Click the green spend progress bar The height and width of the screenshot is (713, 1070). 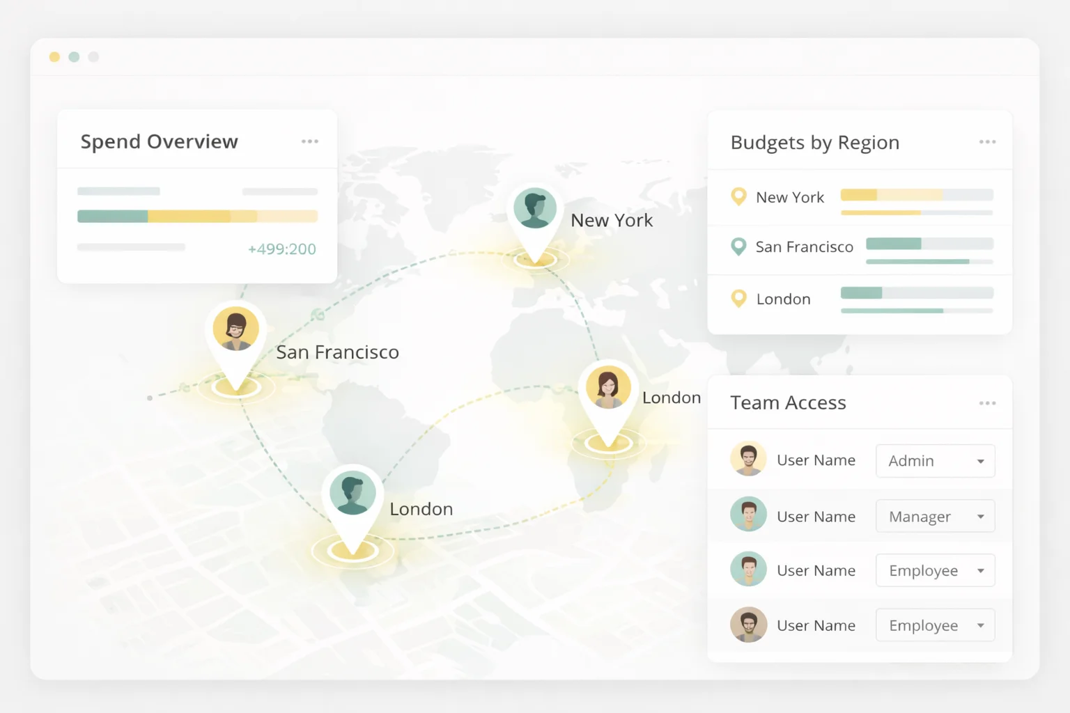tap(111, 217)
